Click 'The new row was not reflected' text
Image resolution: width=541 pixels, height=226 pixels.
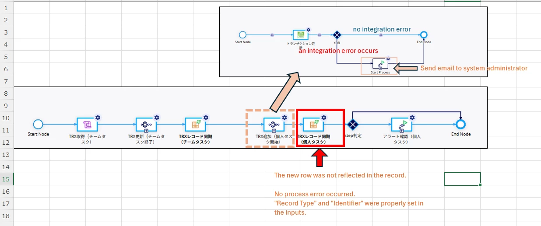point(341,175)
